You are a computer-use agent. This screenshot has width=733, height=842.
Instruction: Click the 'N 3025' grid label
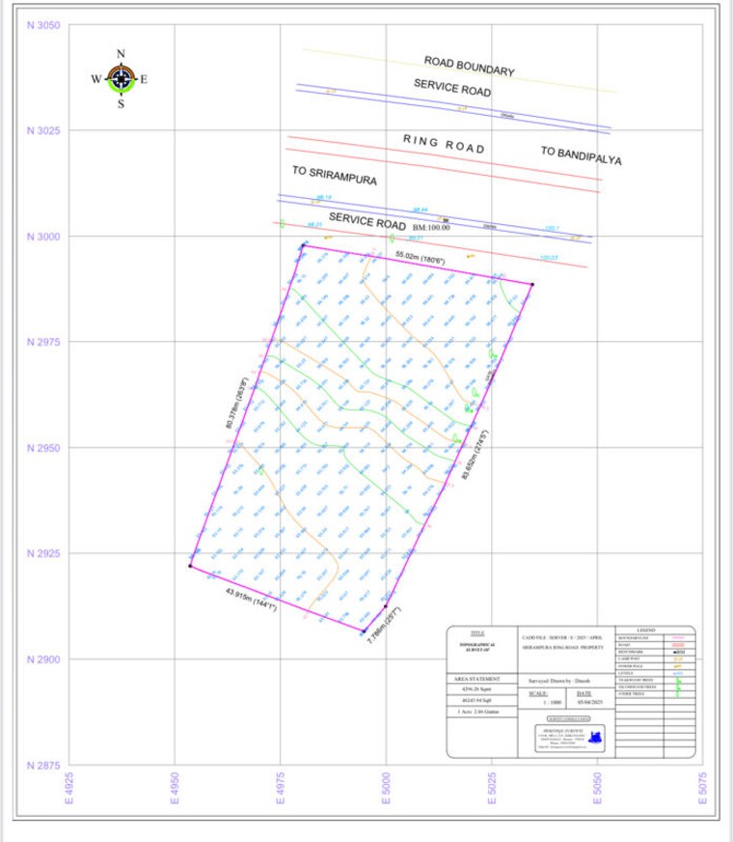[x=43, y=130]
